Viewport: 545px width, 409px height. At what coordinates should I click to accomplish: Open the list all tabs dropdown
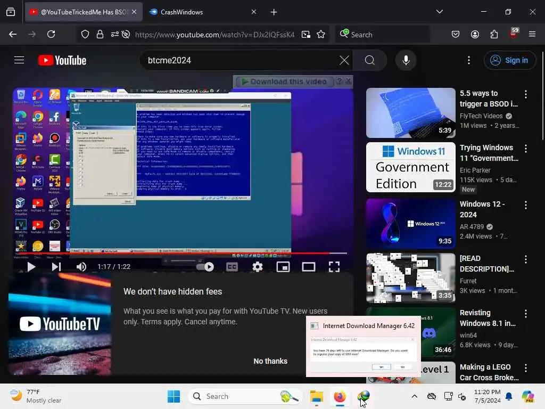[x=439, y=12]
